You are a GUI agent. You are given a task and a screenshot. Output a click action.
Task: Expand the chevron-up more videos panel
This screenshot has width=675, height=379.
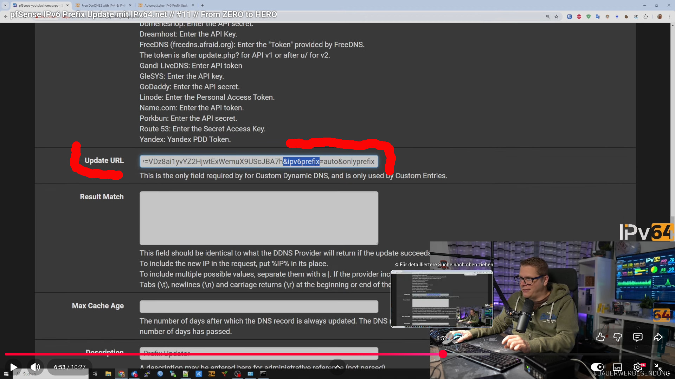coord(337,367)
